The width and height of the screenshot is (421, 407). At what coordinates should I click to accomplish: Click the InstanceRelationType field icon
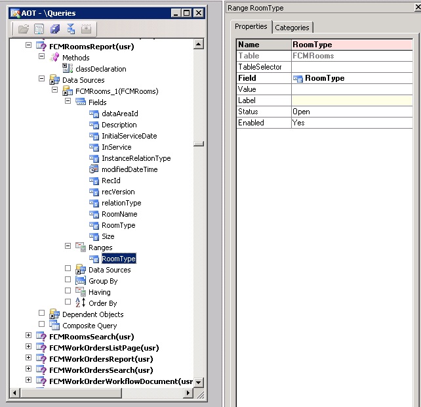(94, 158)
